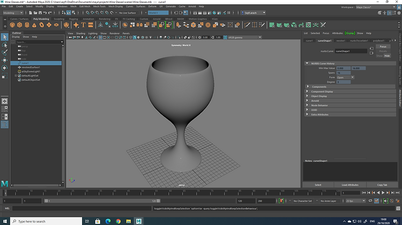The height and width of the screenshot is (225, 402).
Task: Switch to the Curves / Surfaces shelf tab
Action: pyautogui.click(x=19, y=19)
